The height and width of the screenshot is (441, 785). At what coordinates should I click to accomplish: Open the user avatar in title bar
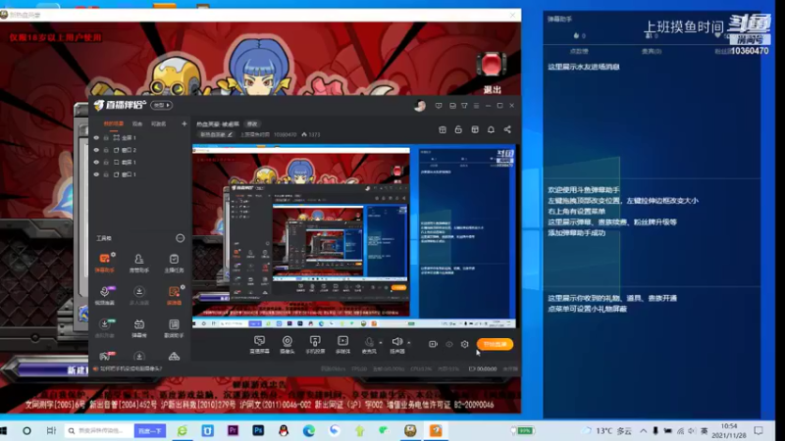pos(420,106)
